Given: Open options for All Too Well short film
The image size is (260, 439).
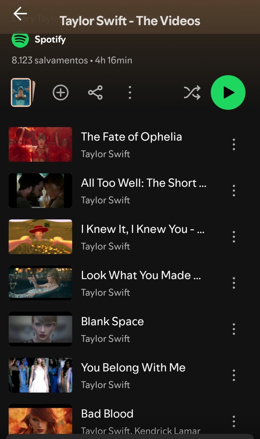Looking at the screenshot, I should (234, 191).
